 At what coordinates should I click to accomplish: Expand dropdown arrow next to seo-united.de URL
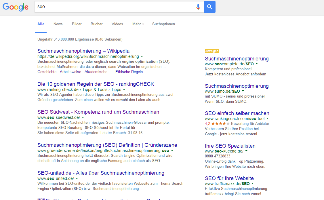coord(77,178)
